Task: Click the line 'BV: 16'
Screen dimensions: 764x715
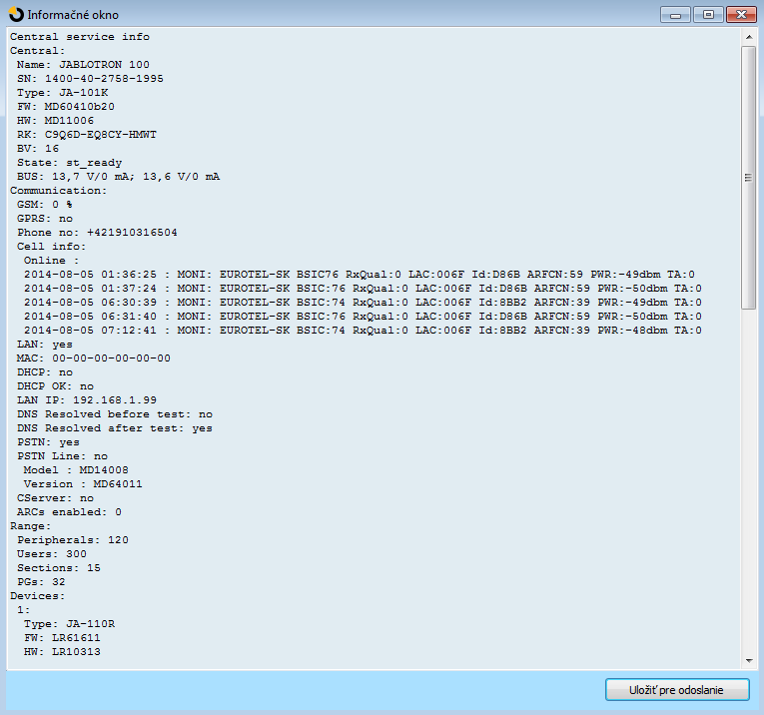Action: 38,149
